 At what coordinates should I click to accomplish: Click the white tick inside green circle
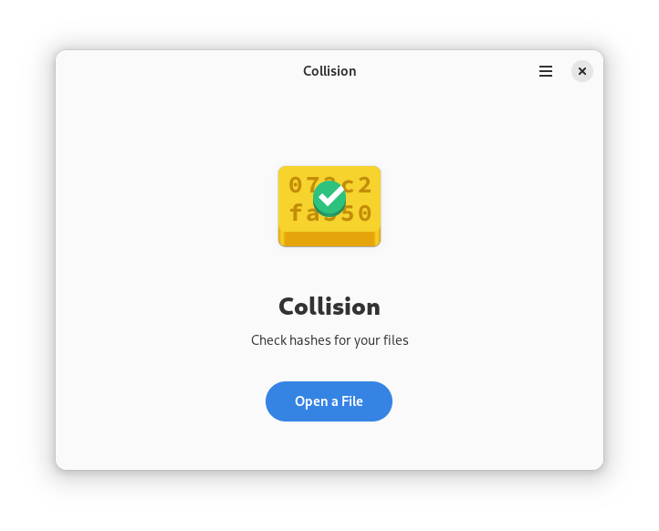330,196
